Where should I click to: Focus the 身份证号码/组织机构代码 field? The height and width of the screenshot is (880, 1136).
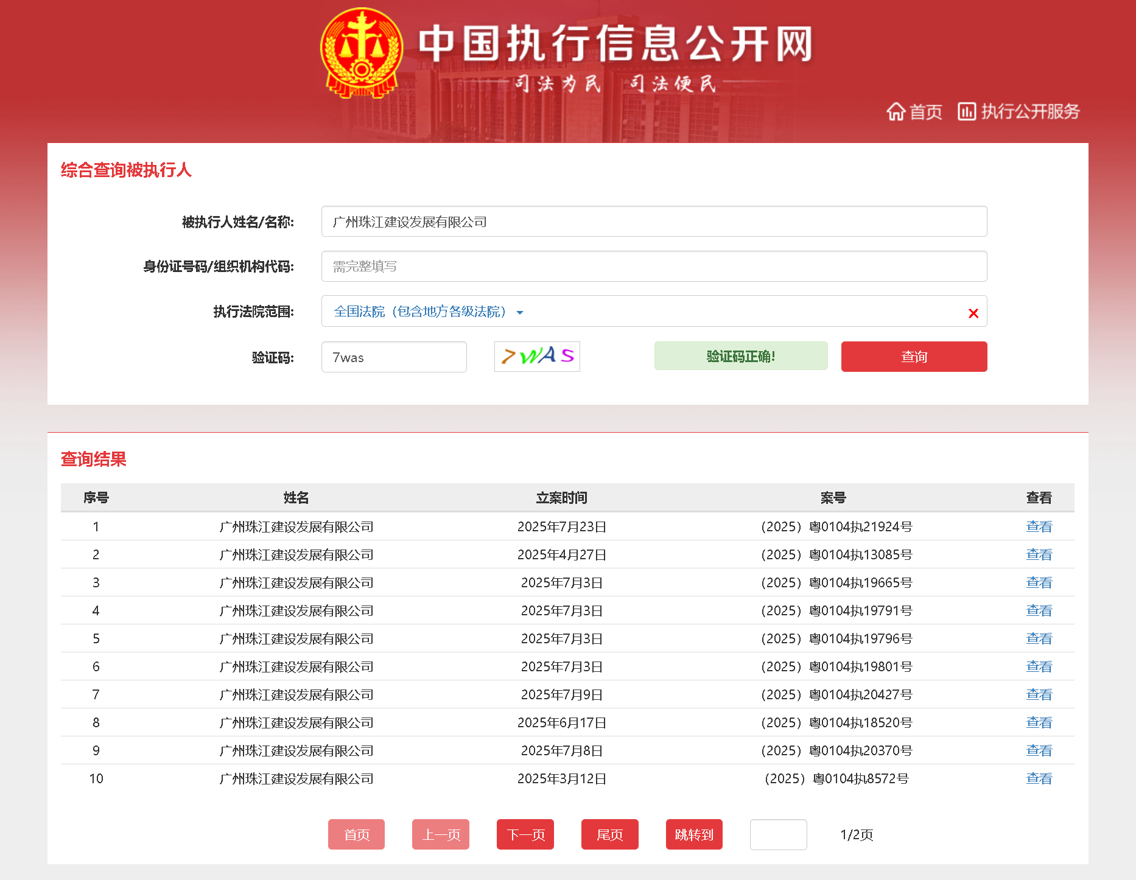[654, 267]
